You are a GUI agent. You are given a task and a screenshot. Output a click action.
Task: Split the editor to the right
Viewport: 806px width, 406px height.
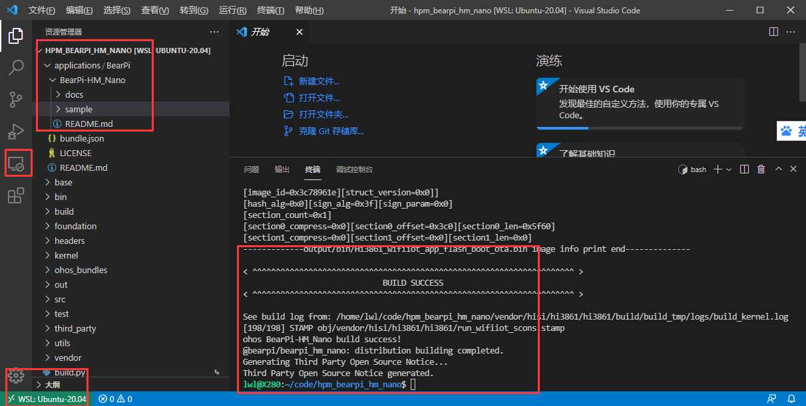click(x=773, y=31)
